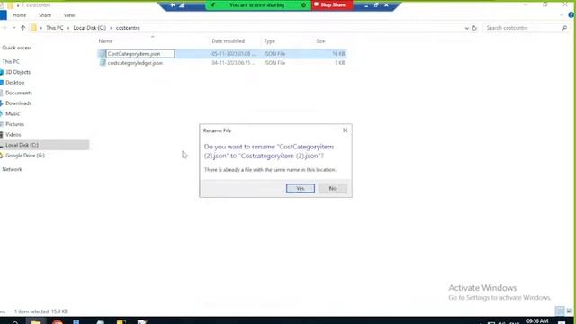The width and height of the screenshot is (576, 324).
Task: Refresh the costcentre folder
Action: tap(474, 28)
